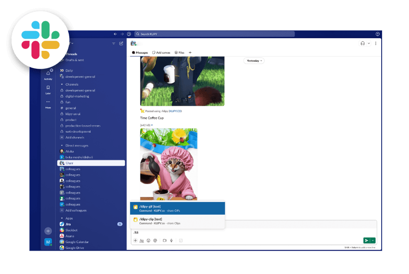Open the Yesterday date dropdown
The height and width of the screenshot is (274, 409).
pyautogui.click(x=254, y=61)
